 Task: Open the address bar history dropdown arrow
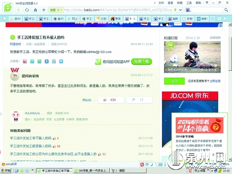181,10
